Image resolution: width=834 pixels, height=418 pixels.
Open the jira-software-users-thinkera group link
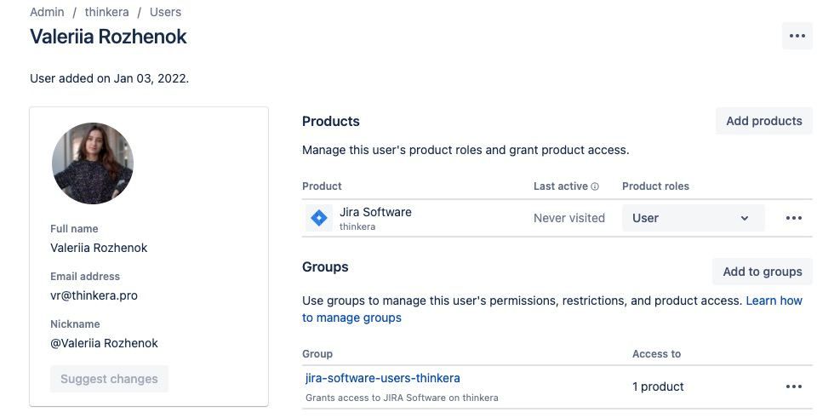click(382, 378)
